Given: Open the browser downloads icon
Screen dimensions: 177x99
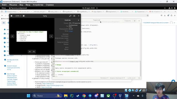Looking at the screenshot, I should click(x=165, y=15).
